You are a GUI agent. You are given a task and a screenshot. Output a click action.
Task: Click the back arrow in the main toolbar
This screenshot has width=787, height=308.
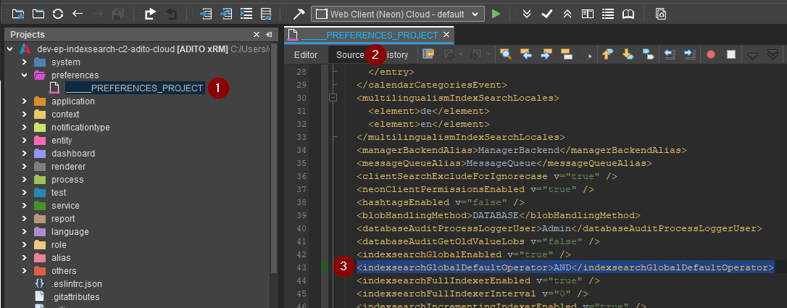pos(78,14)
